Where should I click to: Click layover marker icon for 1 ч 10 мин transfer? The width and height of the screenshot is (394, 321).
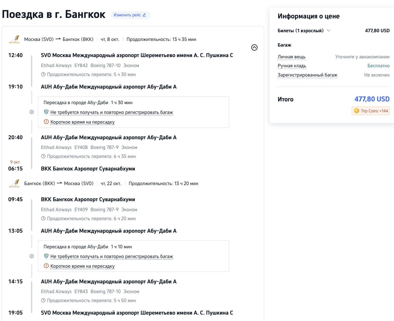coord(32,256)
